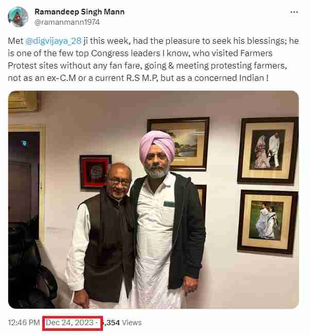Click the dark doorway with glowing sign

(24, 177)
